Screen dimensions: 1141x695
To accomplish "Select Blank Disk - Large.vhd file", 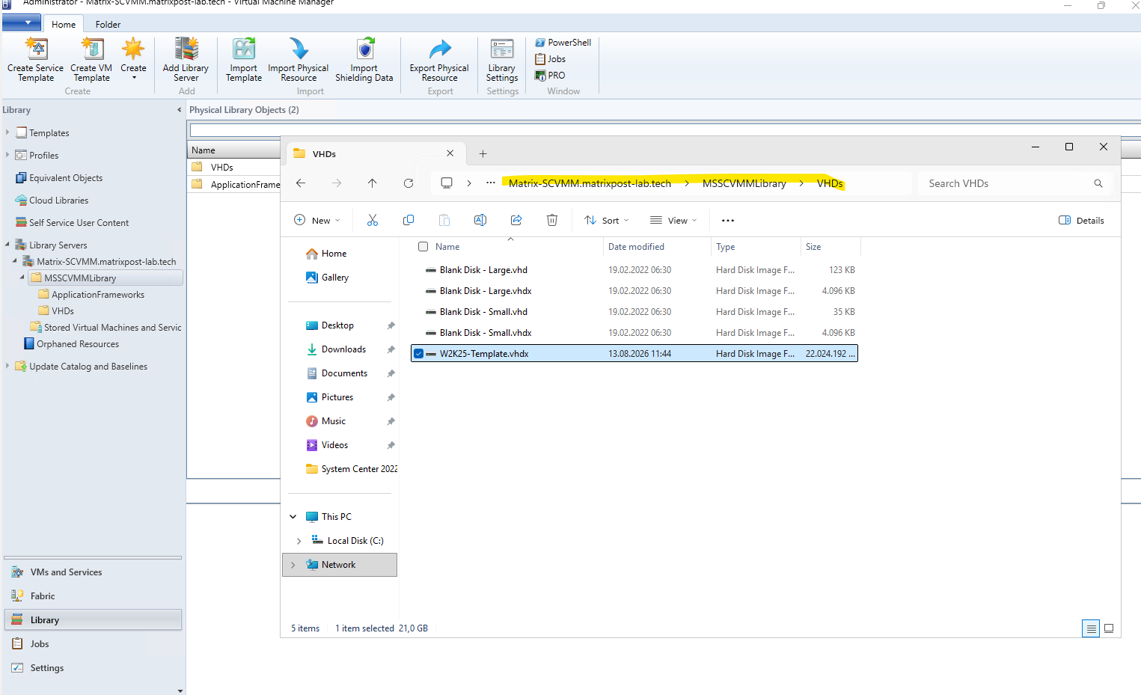I will (x=634, y=270).
